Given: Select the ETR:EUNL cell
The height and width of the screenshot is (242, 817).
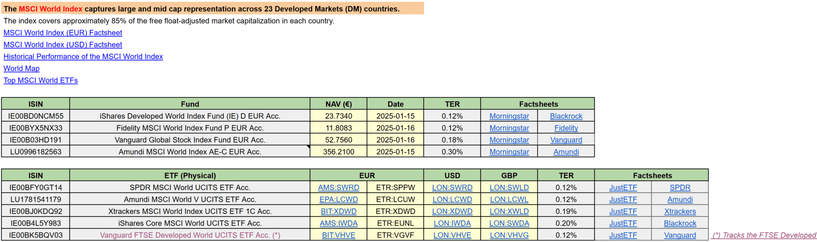Looking at the screenshot, I should (395, 223).
